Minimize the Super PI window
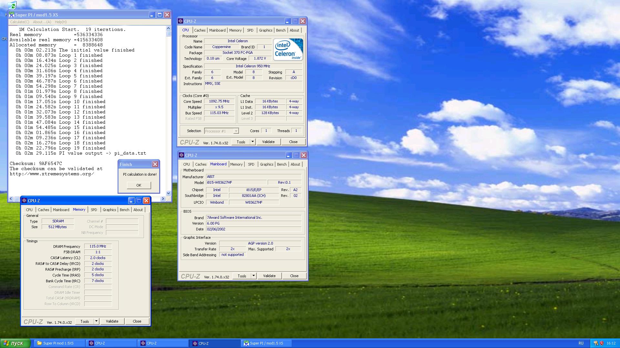 click(152, 15)
